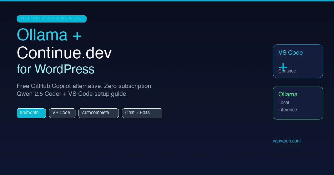Screen dimensions: 334x175
Task: Click the for WordPress subtitle
Action: pos(56,69)
